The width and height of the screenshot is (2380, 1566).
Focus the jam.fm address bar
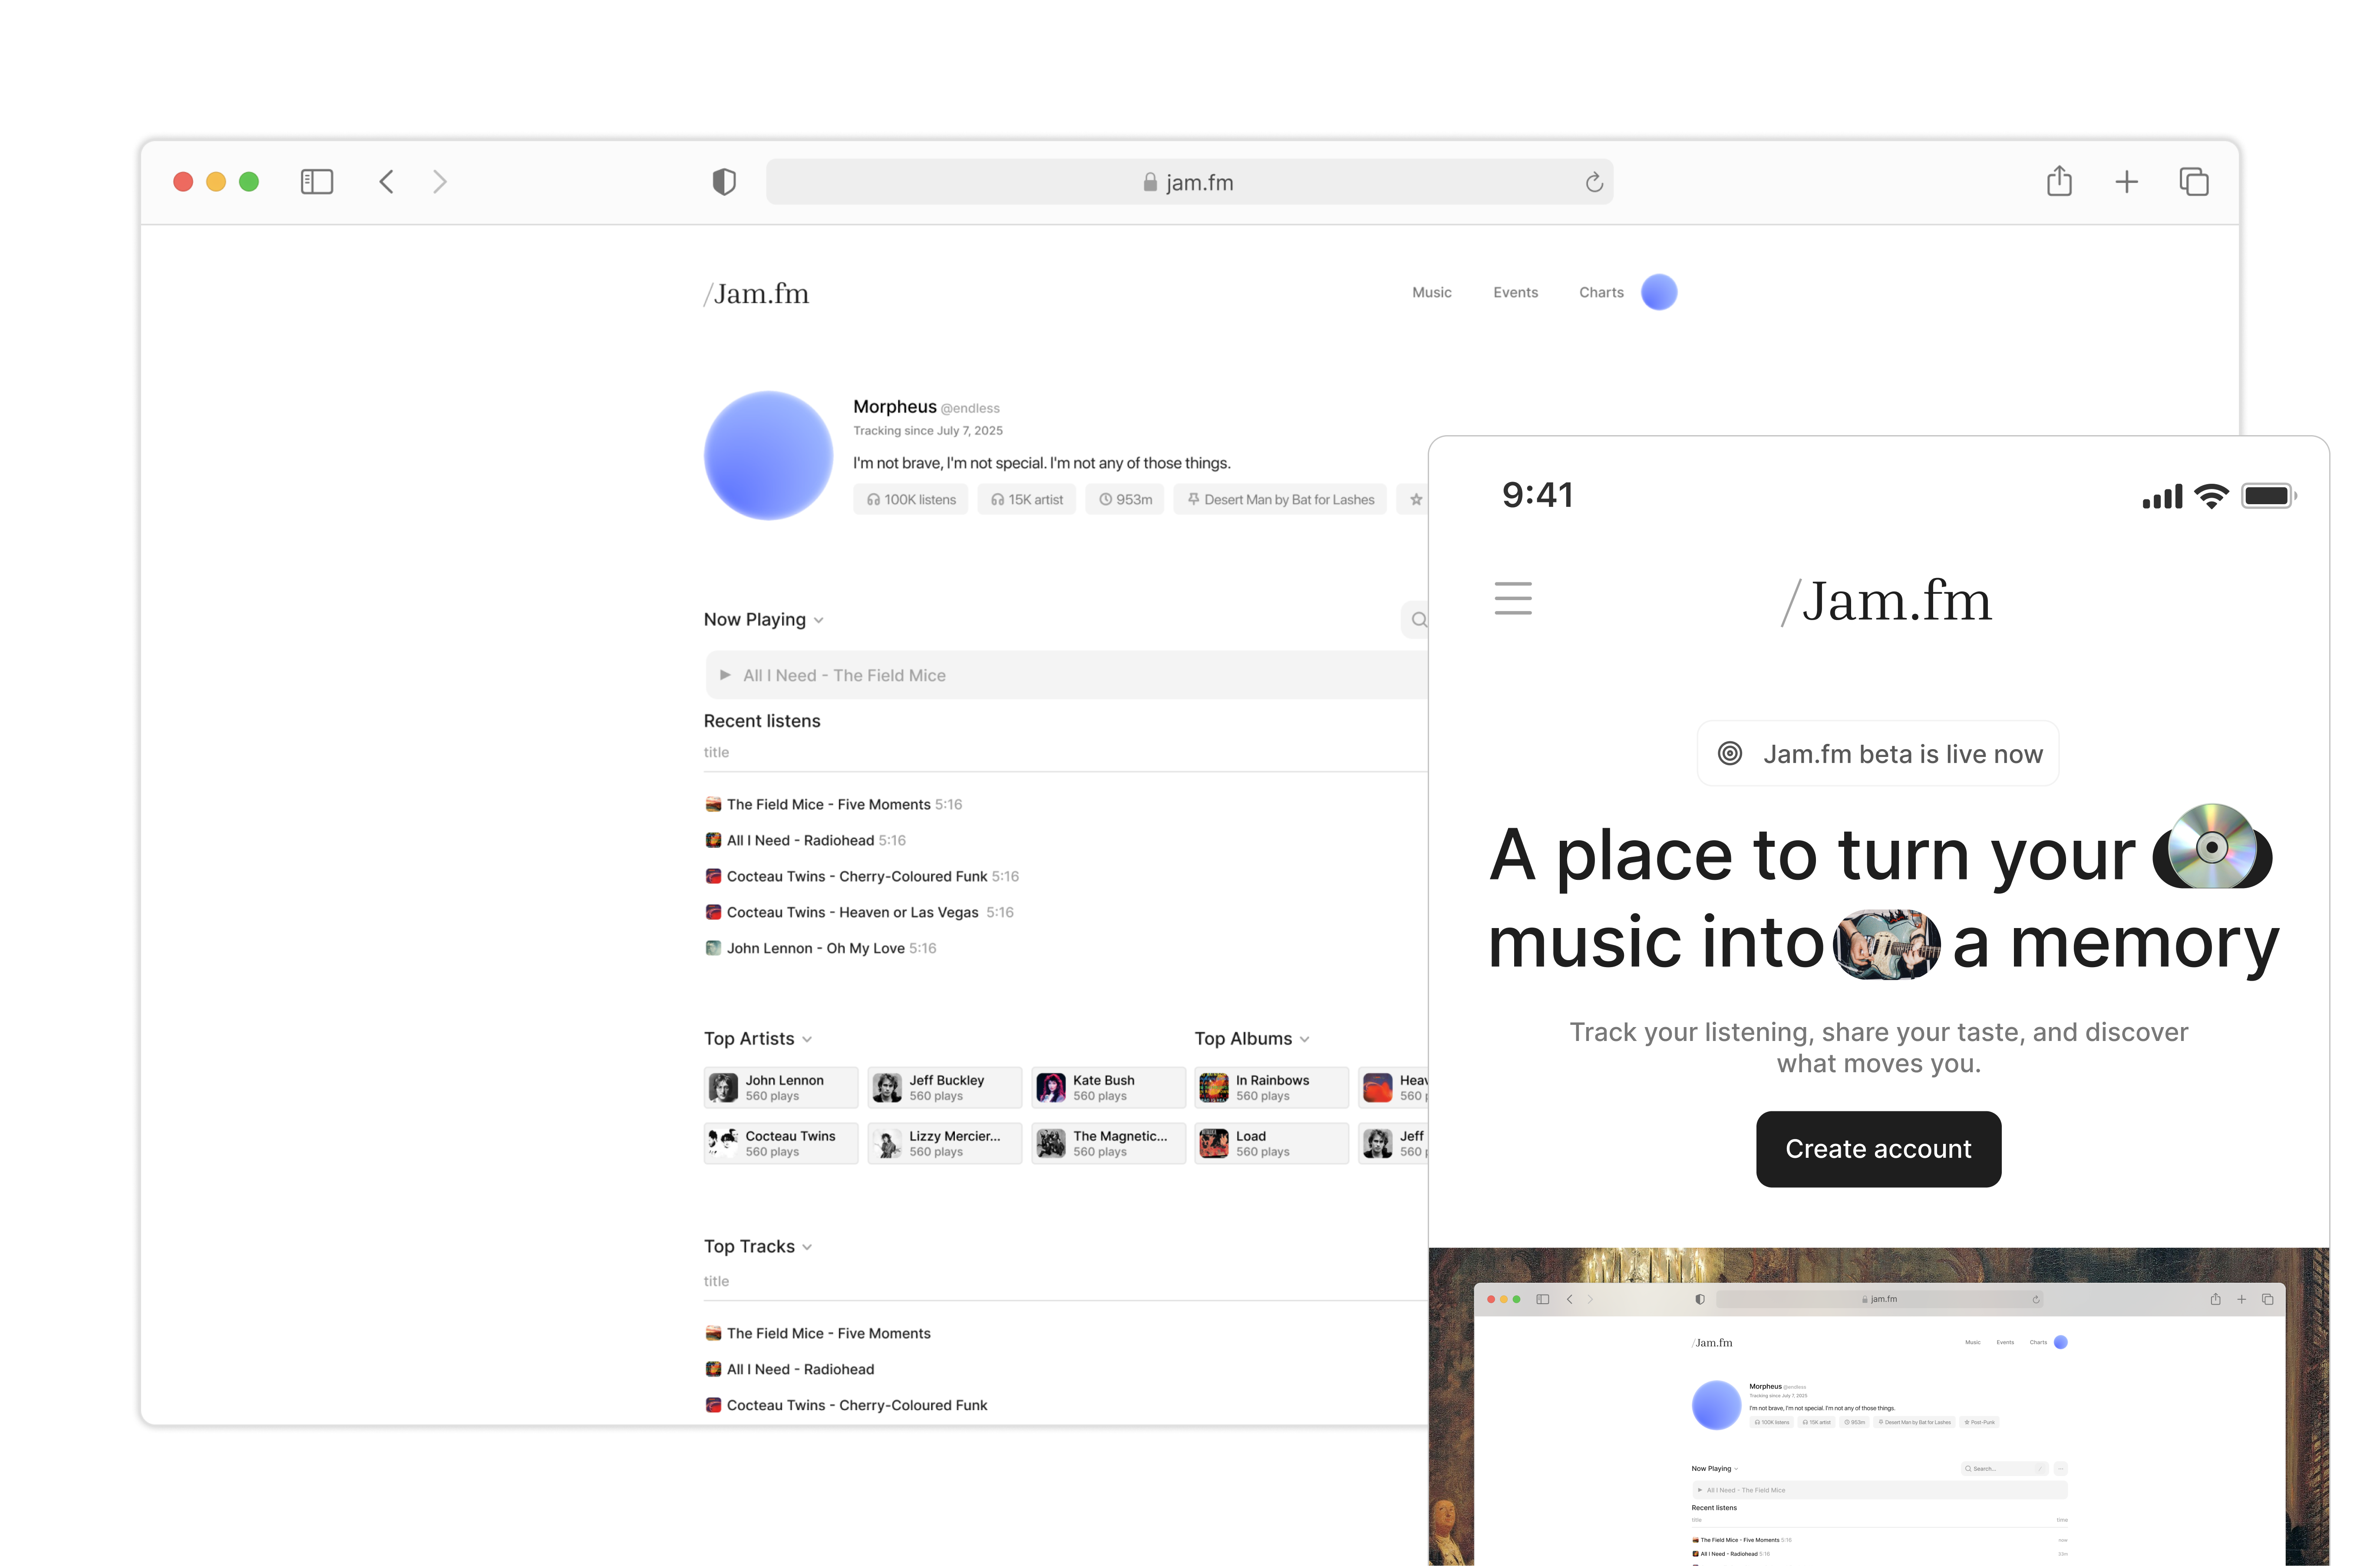(1189, 182)
